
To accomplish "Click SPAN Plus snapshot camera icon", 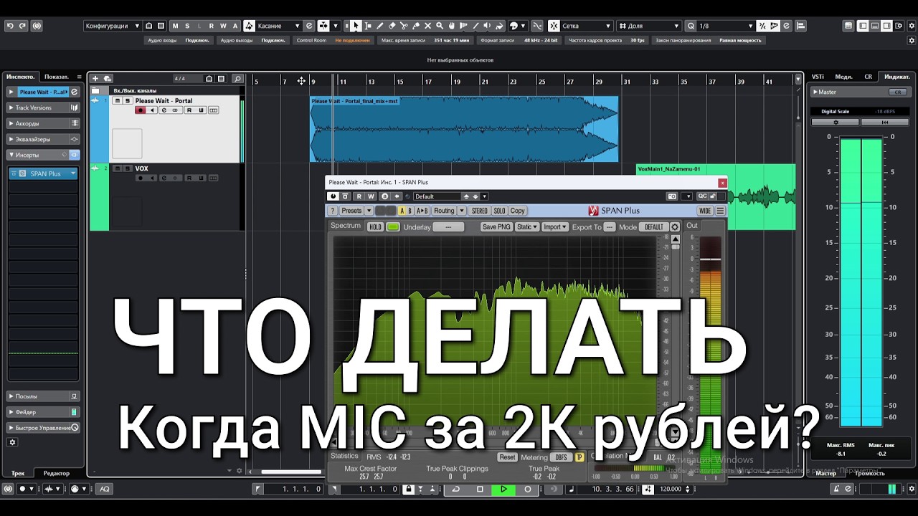I will point(672,196).
